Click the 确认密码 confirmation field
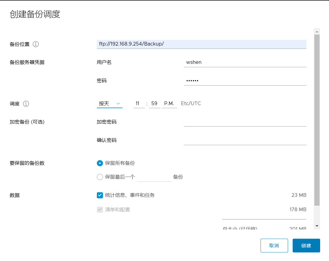The height and width of the screenshot is (261, 329). point(244,140)
